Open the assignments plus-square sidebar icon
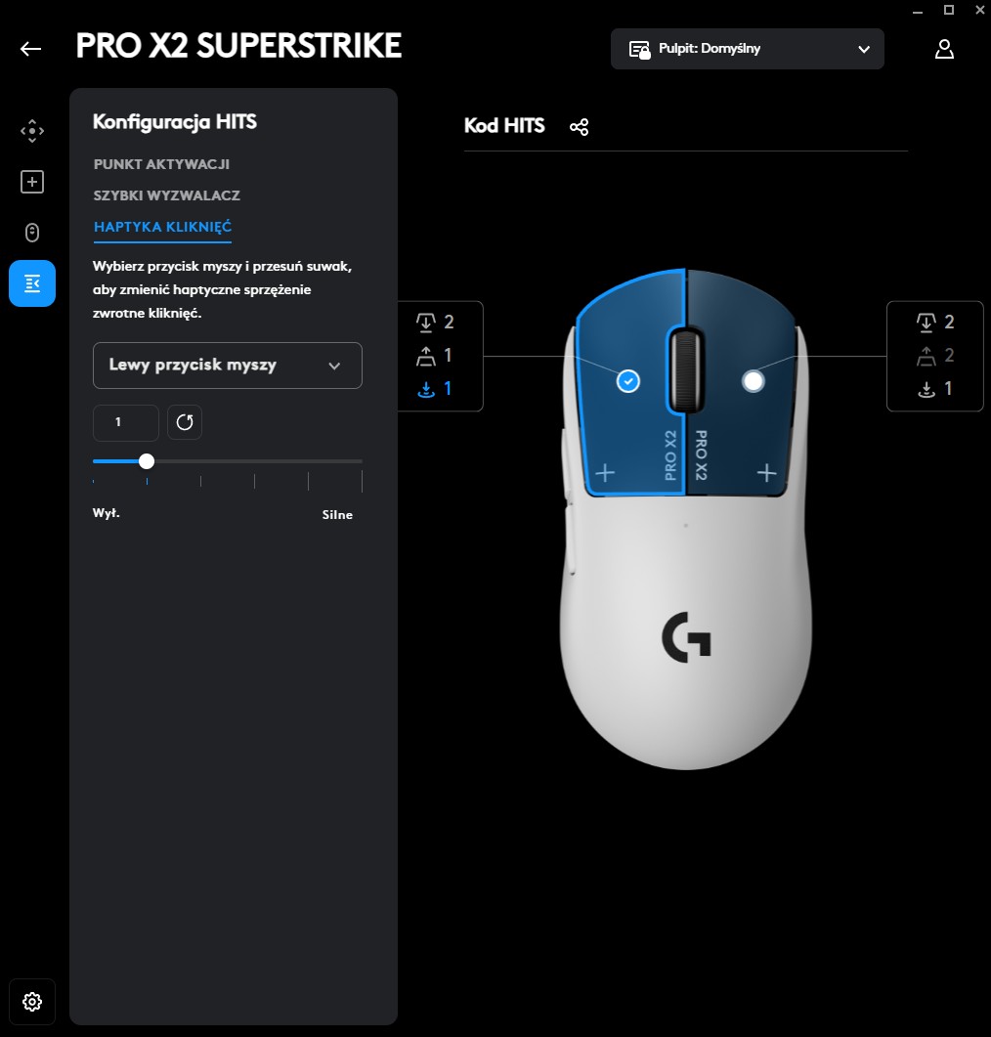Screen dimensions: 991x1037 (31, 182)
